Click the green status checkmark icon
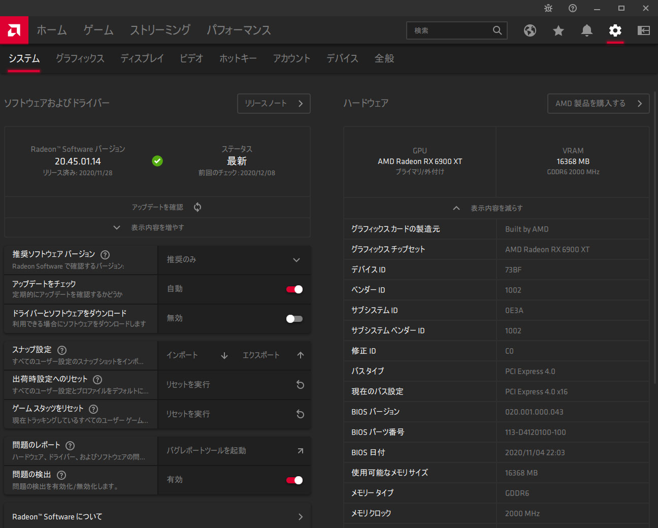Image resolution: width=658 pixels, height=528 pixels. [x=157, y=161]
